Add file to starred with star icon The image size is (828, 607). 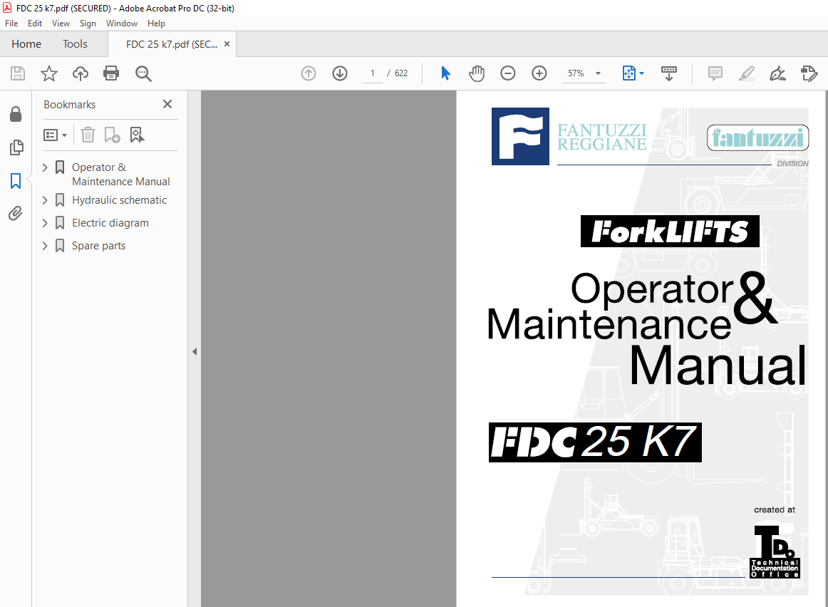[49, 73]
